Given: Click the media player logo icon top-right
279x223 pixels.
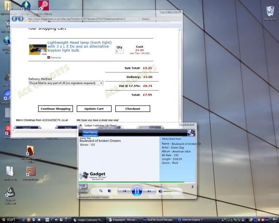Looking at the screenshot, I should coord(191,133).
